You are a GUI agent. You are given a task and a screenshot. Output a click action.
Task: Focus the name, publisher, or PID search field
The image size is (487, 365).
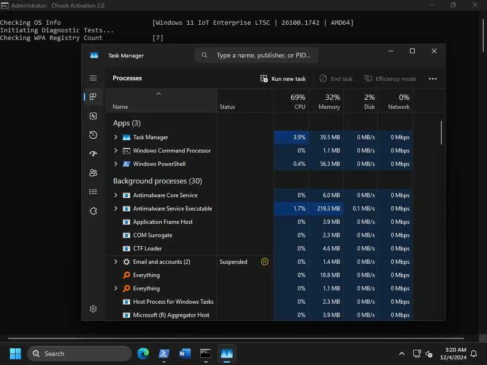click(256, 55)
